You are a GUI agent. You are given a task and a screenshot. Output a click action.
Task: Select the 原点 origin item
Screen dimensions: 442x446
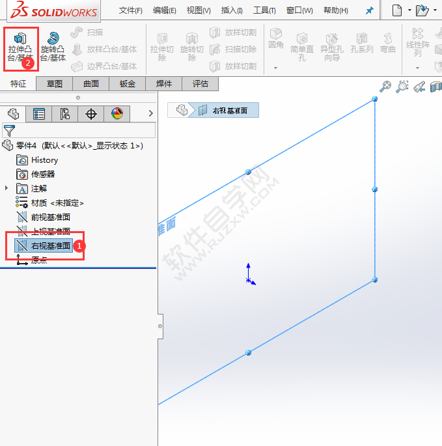pyautogui.click(x=31, y=260)
